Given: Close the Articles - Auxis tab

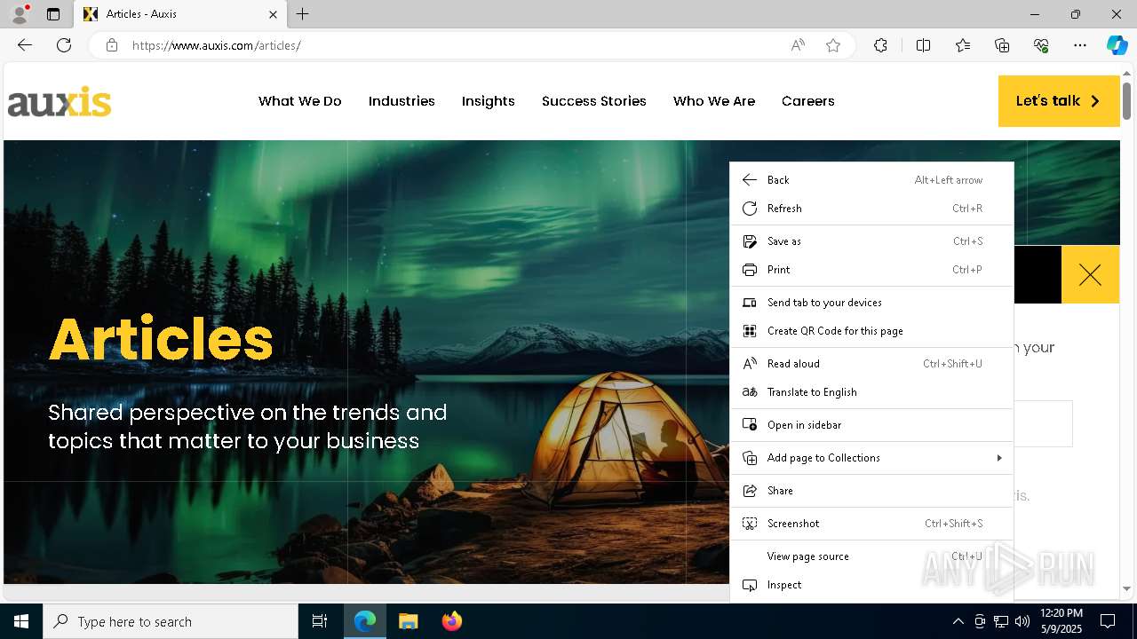Looking at the screenshot, I should point(273,14).
